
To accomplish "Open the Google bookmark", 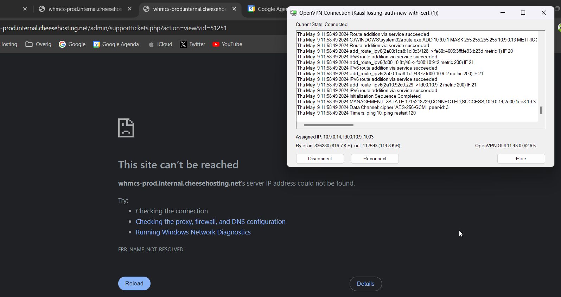I will pos(72,44).
